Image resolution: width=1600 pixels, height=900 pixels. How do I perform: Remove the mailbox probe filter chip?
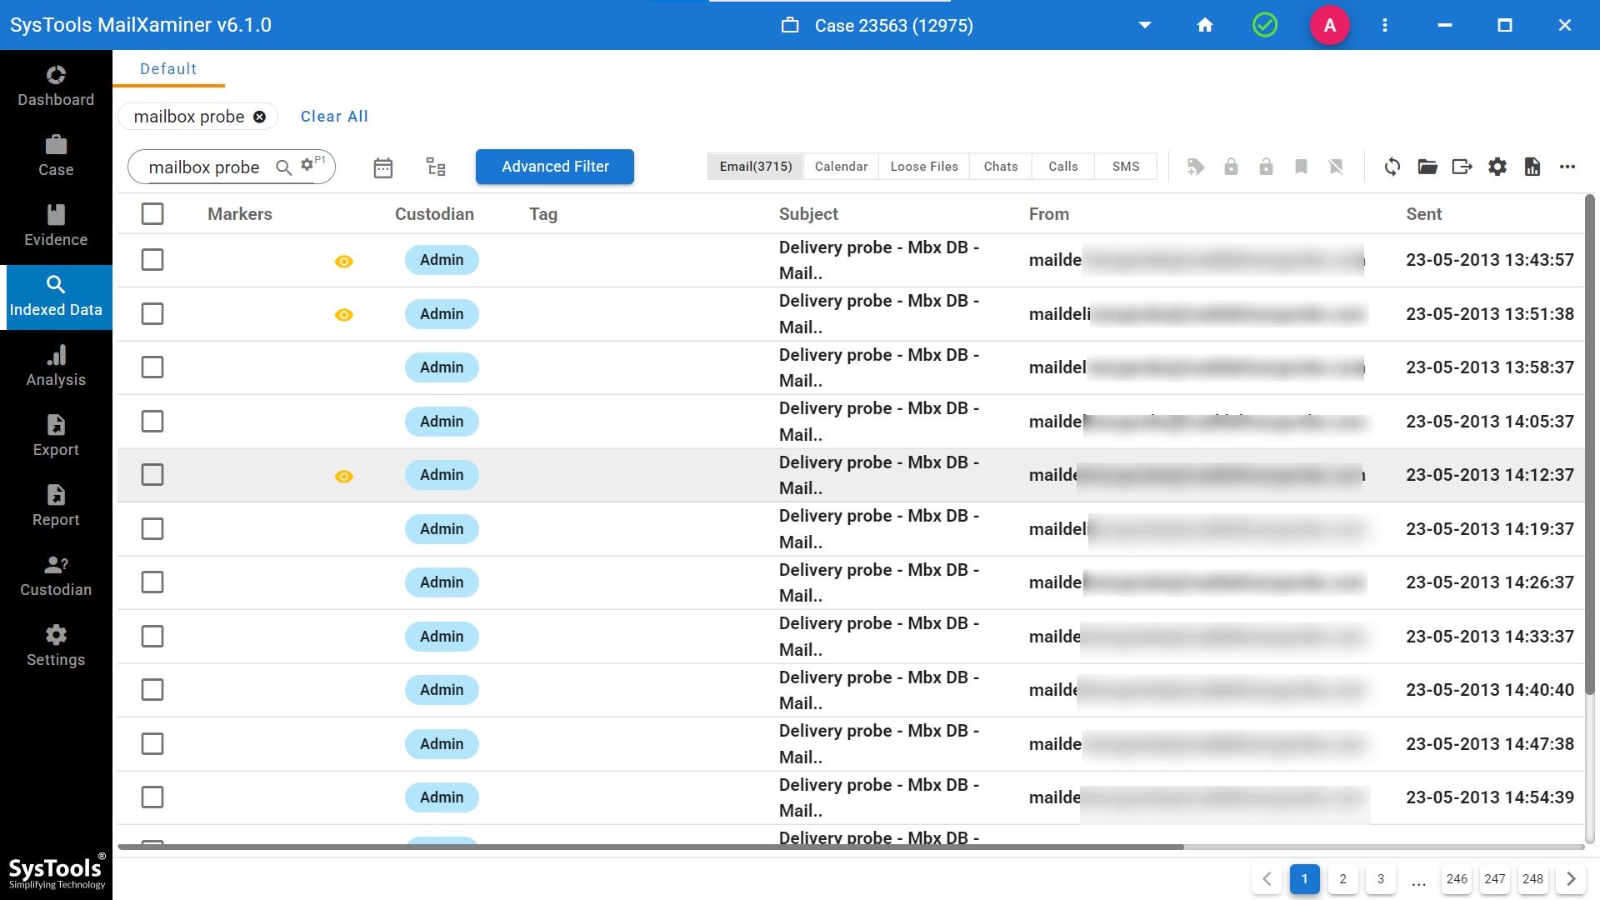point(259,117)
